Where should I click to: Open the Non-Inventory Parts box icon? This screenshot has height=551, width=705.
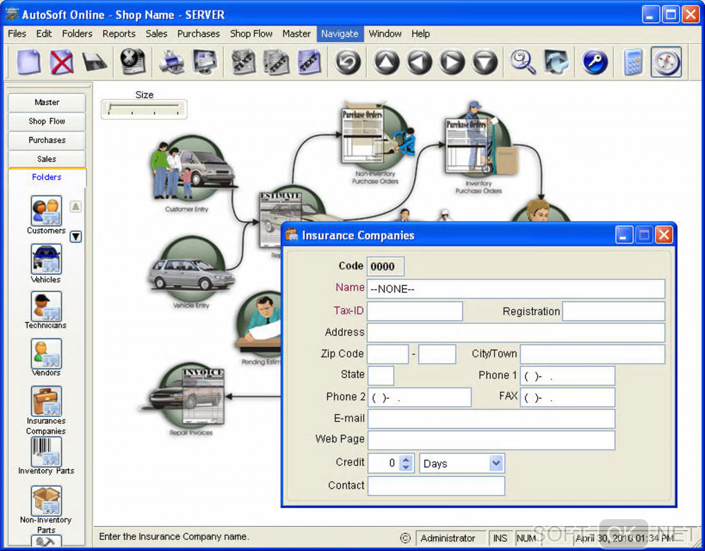46,500
